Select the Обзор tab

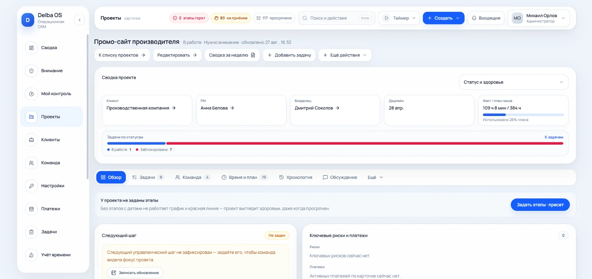pyautogui.click(x=111, y=177)
